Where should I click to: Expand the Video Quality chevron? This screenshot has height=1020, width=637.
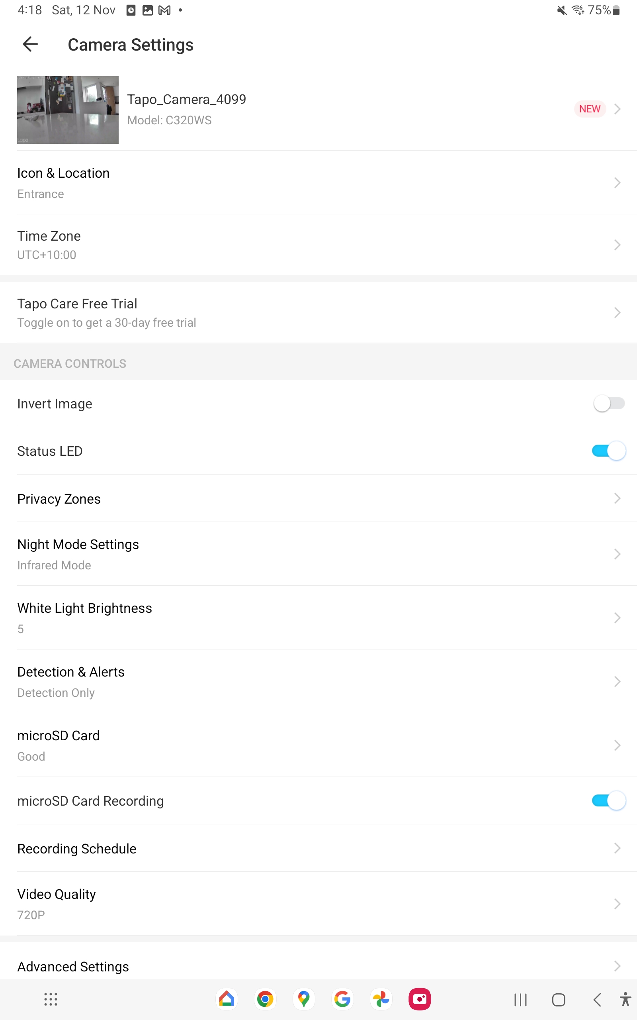(x=617, y=904)
